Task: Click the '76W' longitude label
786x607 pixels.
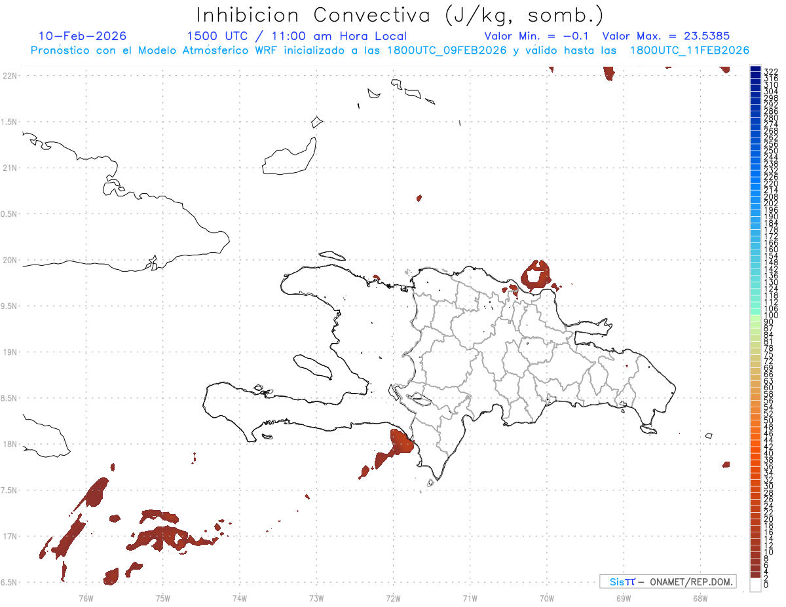Action: pos(86,597)
